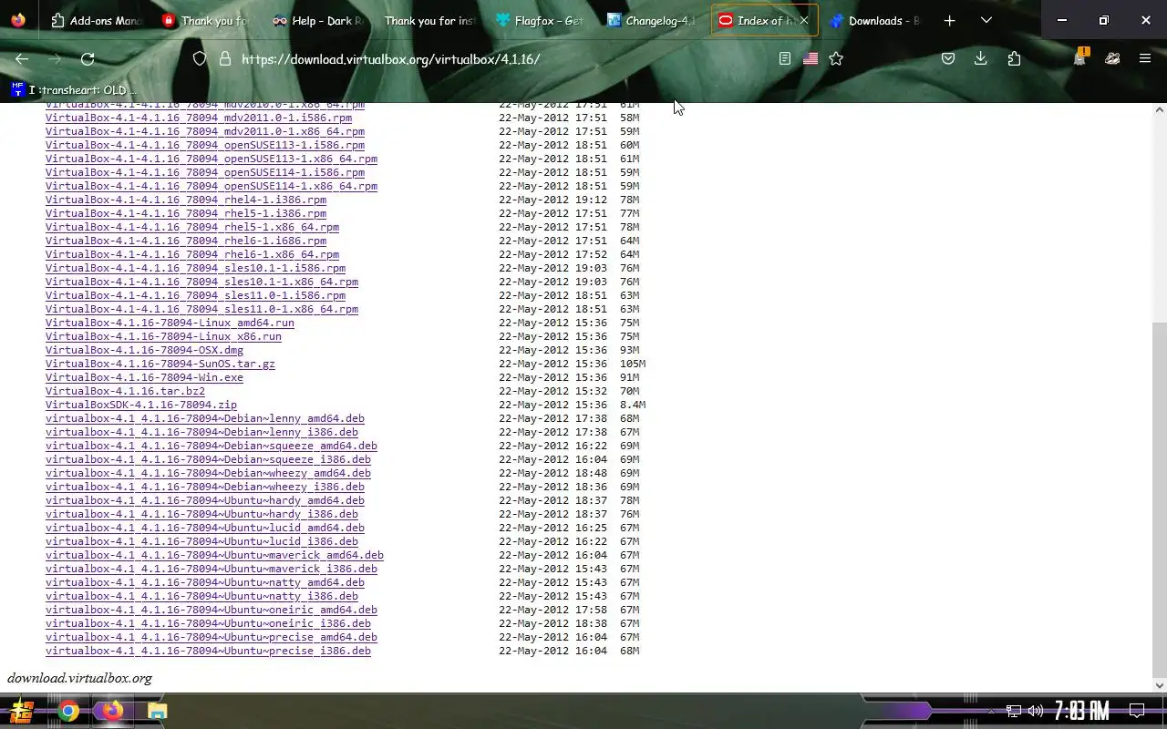Open the Firefox hamburger menu
This screenshot has width=1167, height=729.
pyautogui.click(x=1145, y=58)
